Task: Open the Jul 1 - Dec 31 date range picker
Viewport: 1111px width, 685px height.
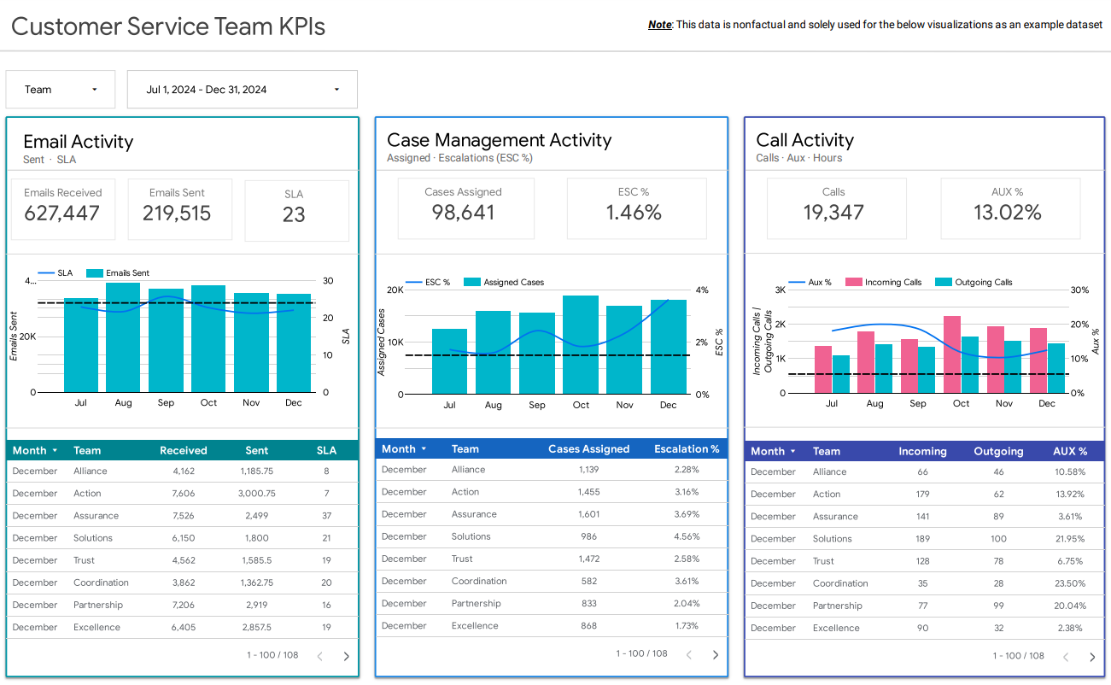Action: pos(242,89)
